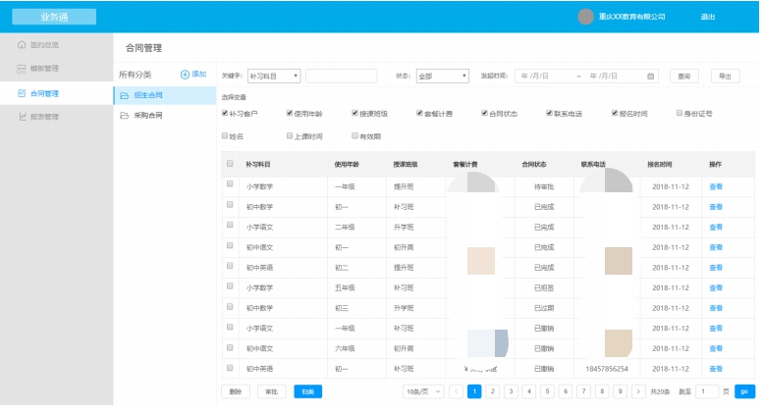The image size is (762, 413).
Task: Go to page 2 in pagination
Action: click(x=492, y=391)
